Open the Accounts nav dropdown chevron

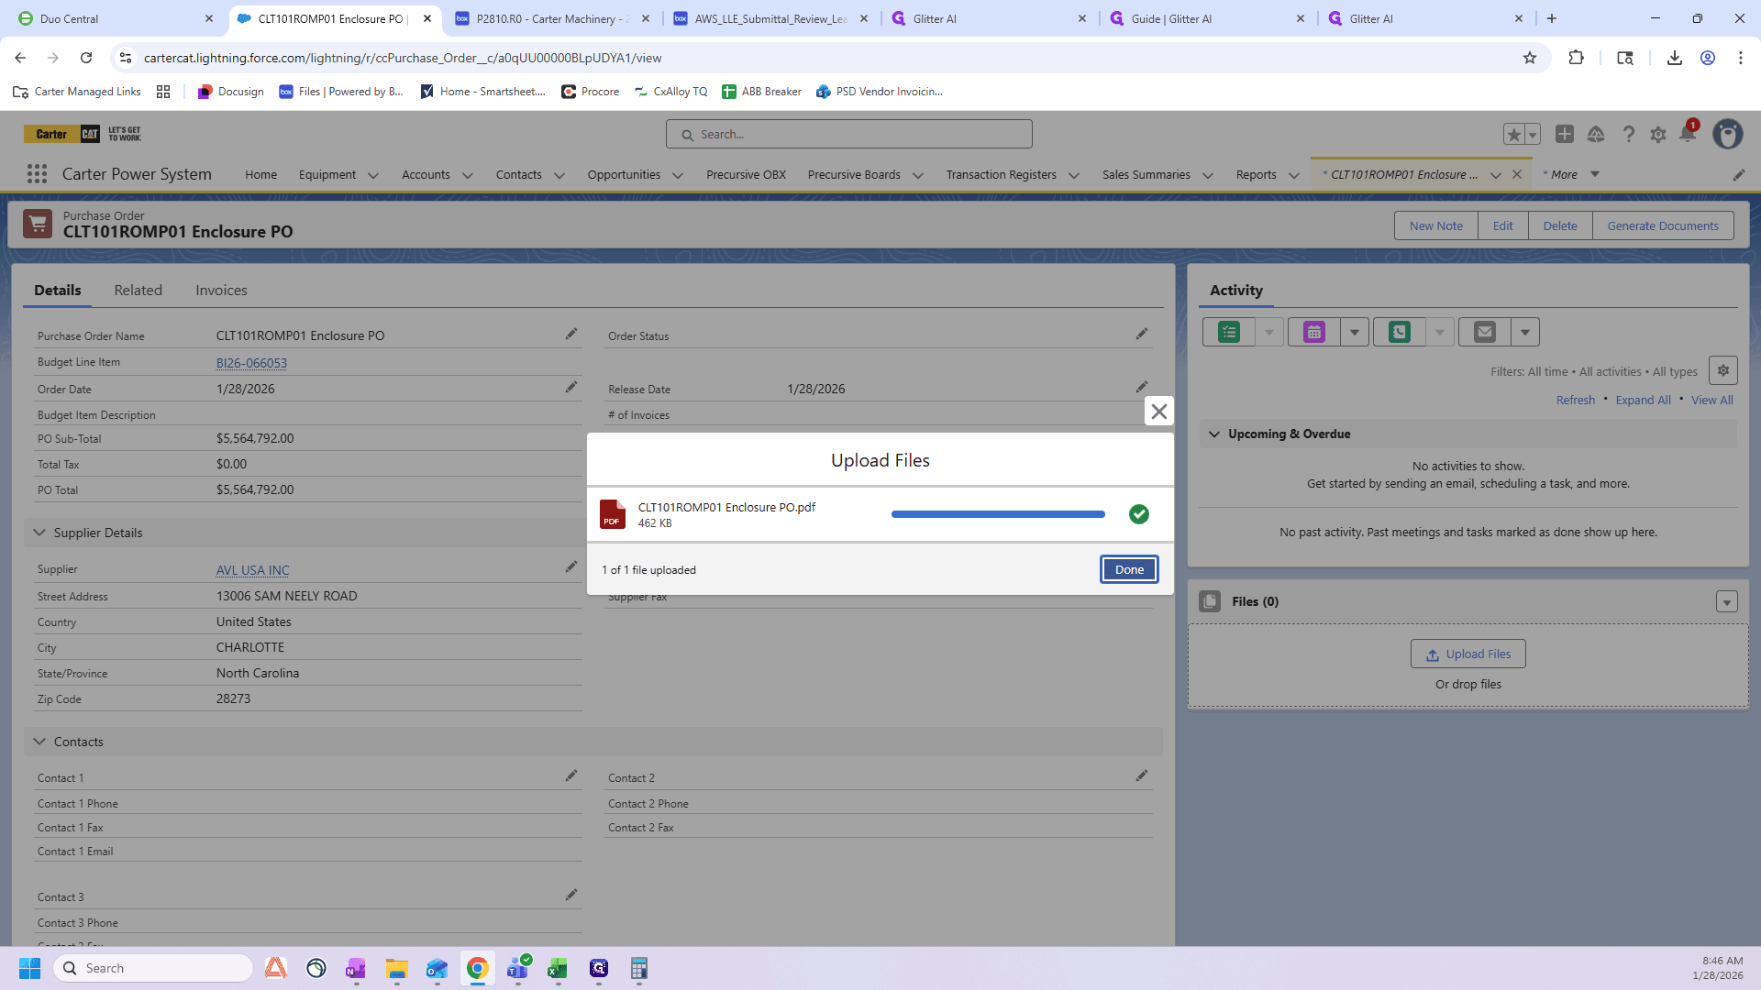tap(468, 175)
